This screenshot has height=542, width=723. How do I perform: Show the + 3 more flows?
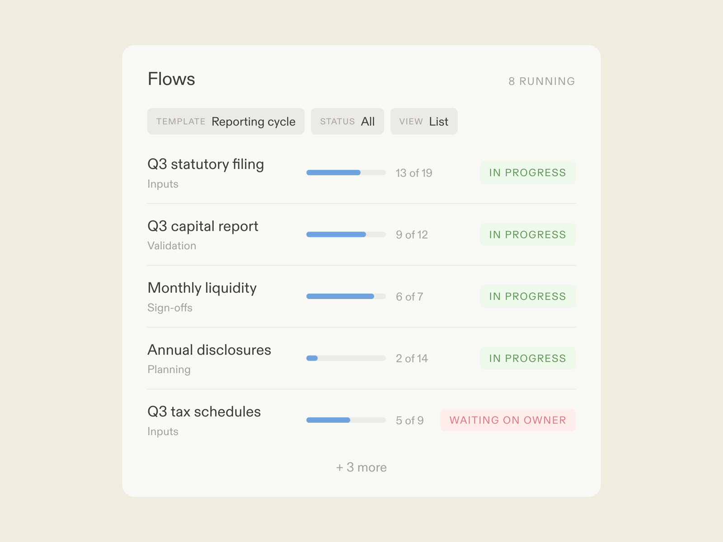click(x=361, y=467)
